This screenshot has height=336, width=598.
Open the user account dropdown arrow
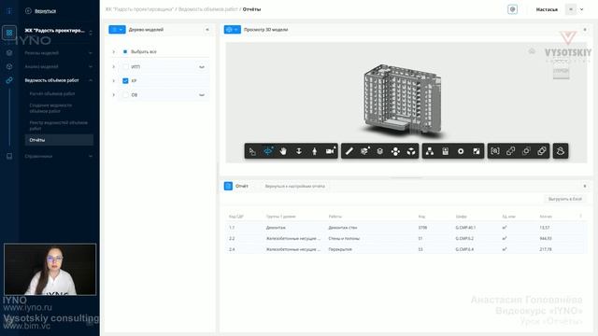(x=581, y=9)
